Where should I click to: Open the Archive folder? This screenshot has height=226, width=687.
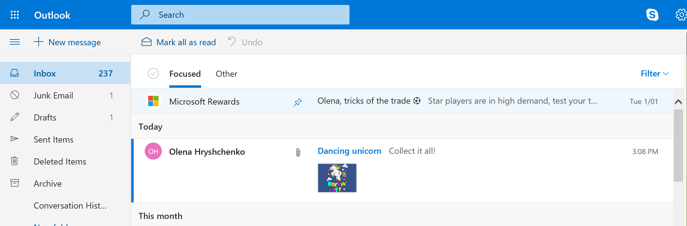(x=48, y=183)
